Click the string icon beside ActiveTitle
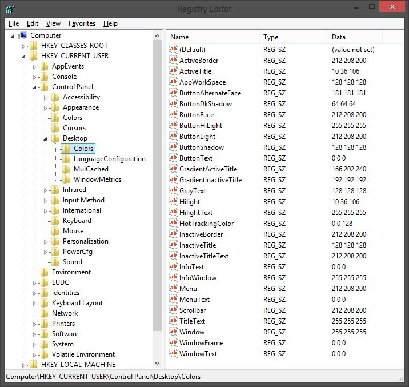This screenshot has width=409, height=387. (x=174, y=71)
